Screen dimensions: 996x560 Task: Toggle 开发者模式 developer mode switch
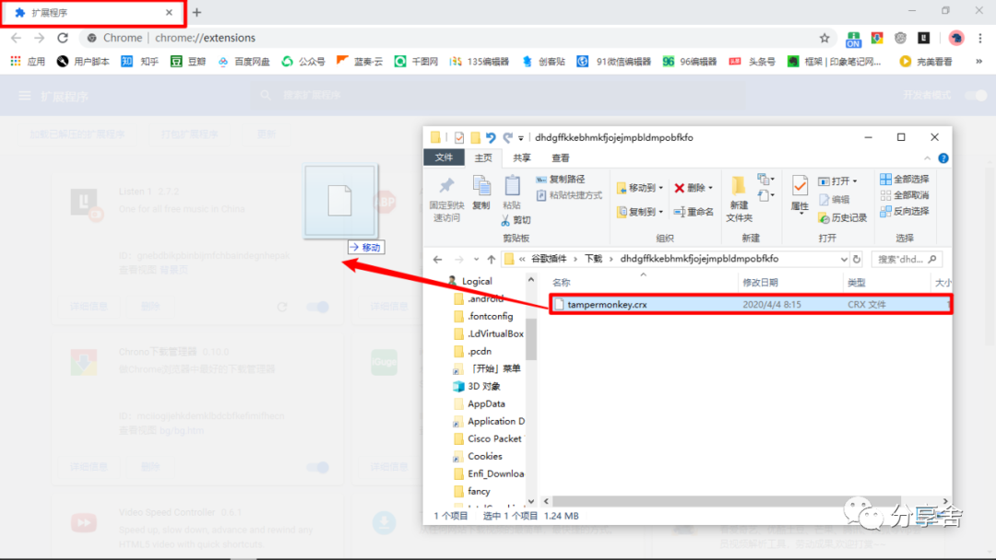point(976,95)
